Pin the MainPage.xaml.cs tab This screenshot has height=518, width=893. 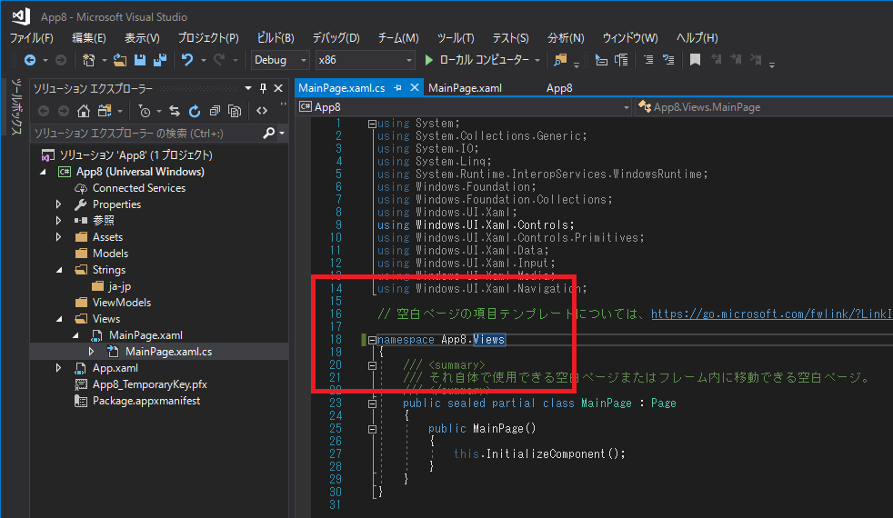point(397,87)
